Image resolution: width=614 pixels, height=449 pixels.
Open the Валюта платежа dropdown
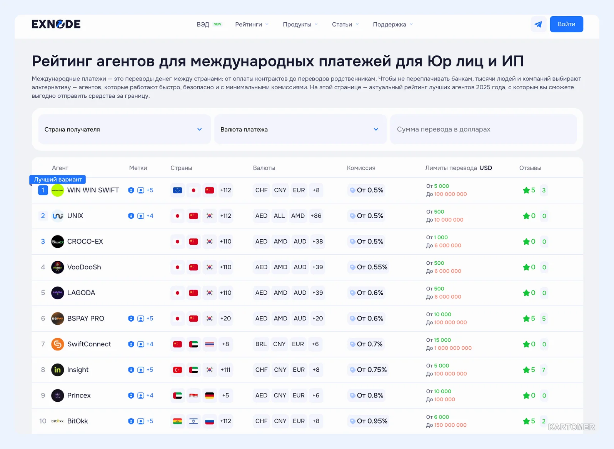point(300,129)
